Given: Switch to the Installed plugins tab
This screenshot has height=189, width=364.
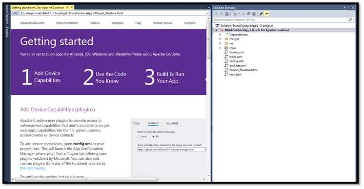Looking at the screenshot, I should (x=172, y=123).
